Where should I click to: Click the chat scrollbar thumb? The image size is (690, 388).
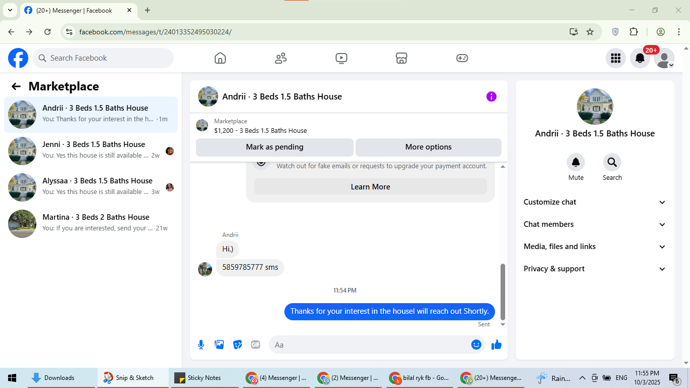tap(503, 292)
